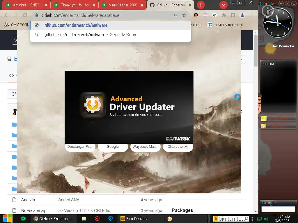Close the Antivirus - CNET tab
This screenshot has height=223, width=298.
tap(46, 5)
